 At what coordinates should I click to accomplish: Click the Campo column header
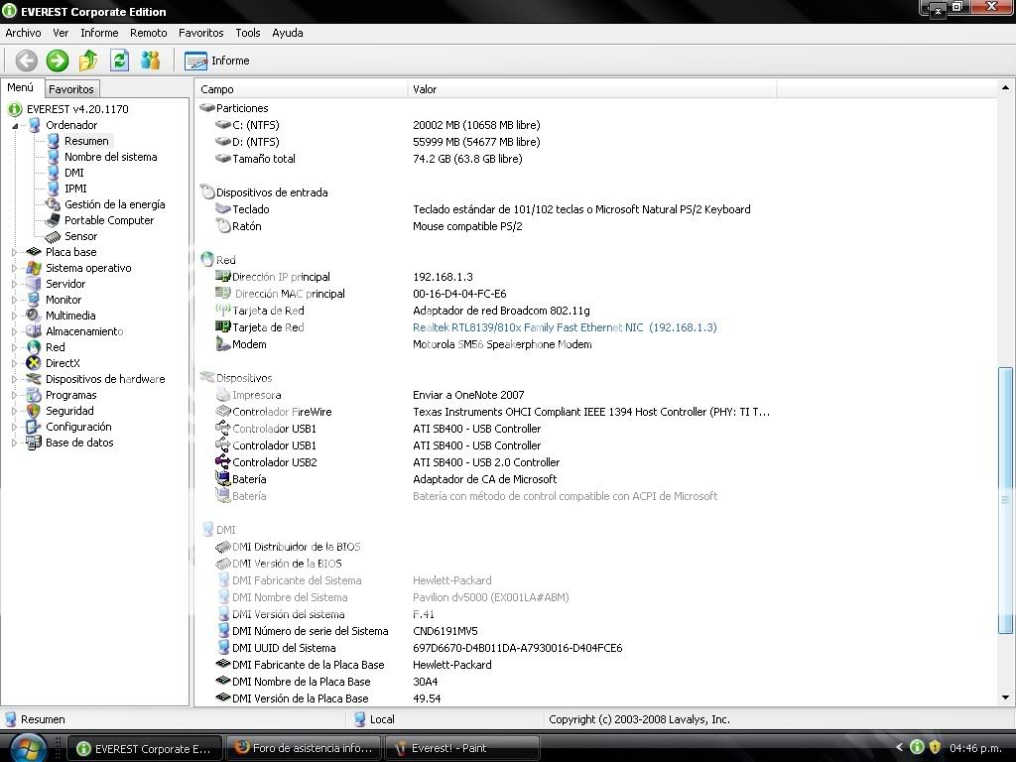pos(302,89)
